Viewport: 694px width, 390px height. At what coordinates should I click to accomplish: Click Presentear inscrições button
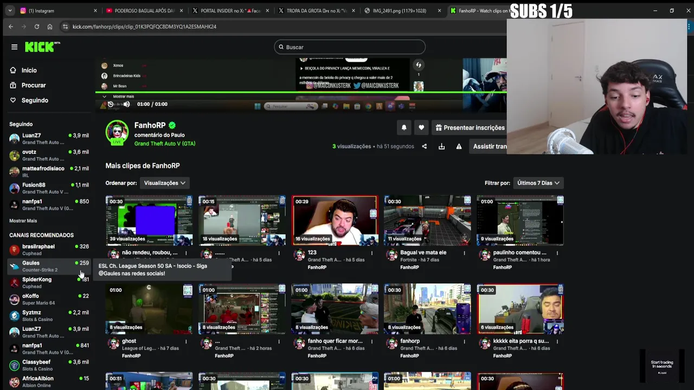(470, 128)
